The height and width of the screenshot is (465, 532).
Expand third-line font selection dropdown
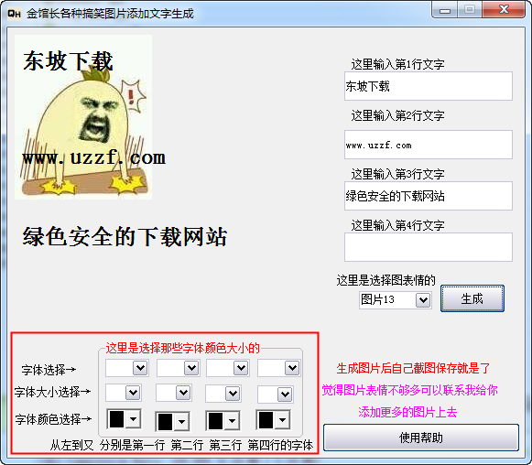[x=241, y=368]
